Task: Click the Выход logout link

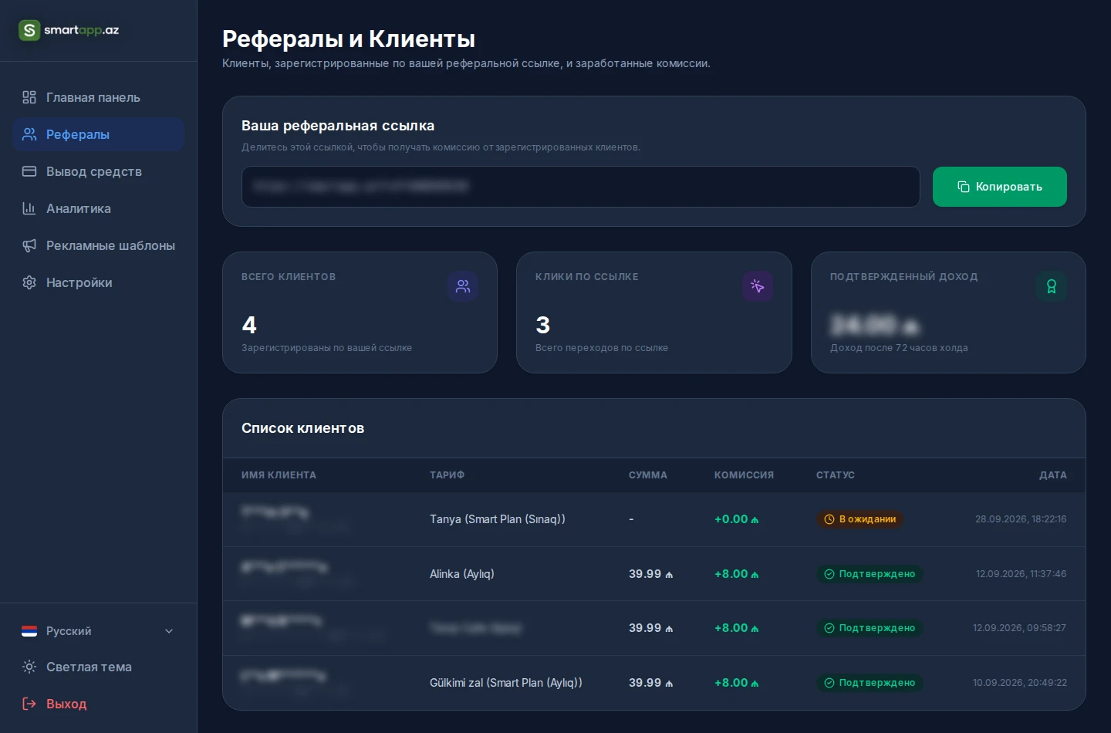Action: point(99,704)
